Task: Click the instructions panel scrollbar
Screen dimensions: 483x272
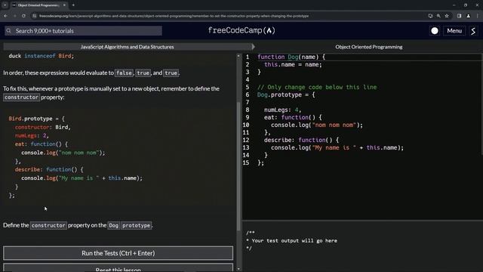Action: coord(238,166)
